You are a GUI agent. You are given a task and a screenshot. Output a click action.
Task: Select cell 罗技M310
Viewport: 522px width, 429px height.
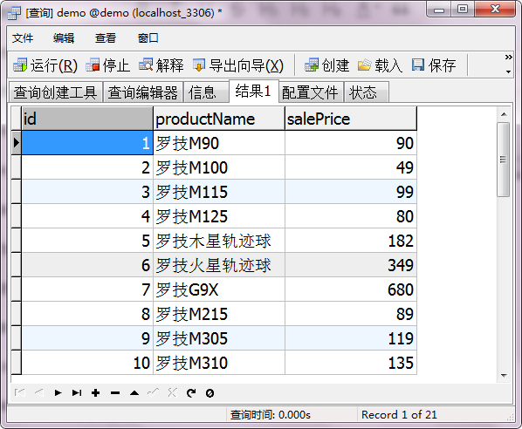click(219, 363)
